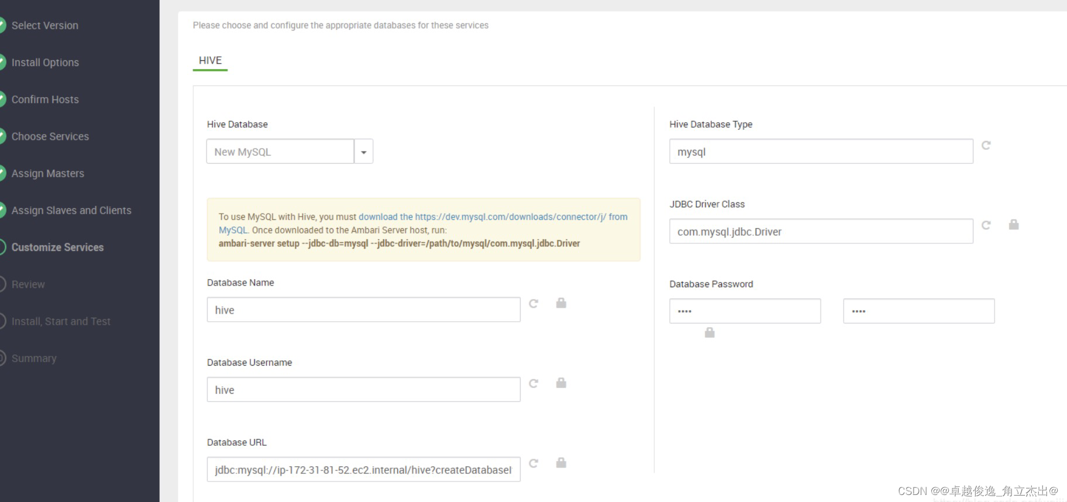Click the 'Please choose and configure' instruction text
1067x502 pixels.
tap(340, 25)
